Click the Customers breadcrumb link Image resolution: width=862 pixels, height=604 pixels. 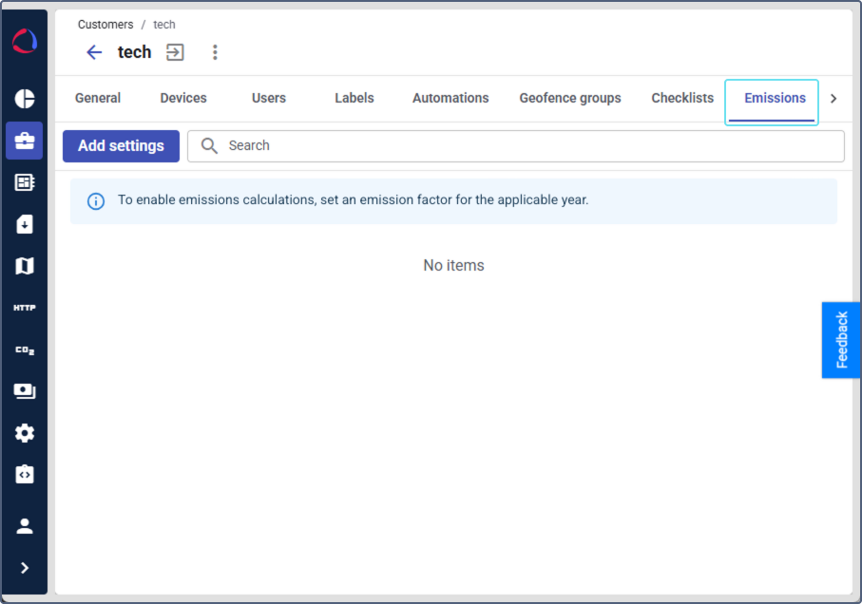(105, 25)
